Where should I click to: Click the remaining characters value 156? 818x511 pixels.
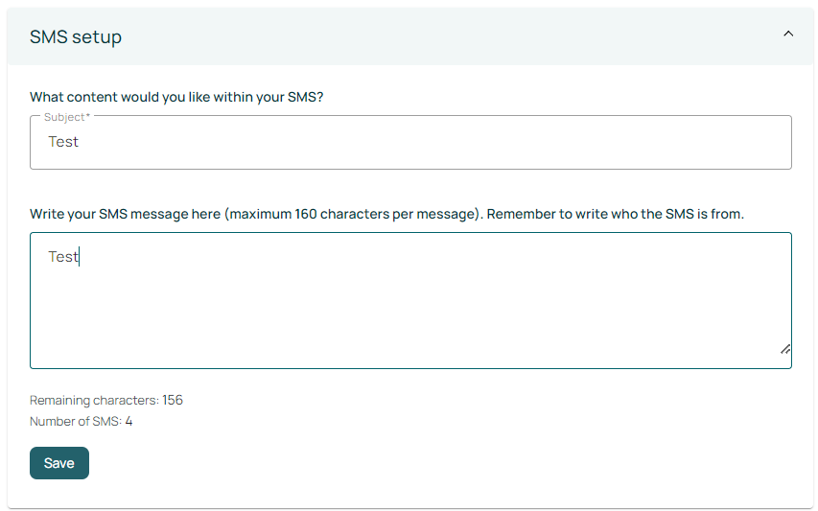click(x=173, y=400)
